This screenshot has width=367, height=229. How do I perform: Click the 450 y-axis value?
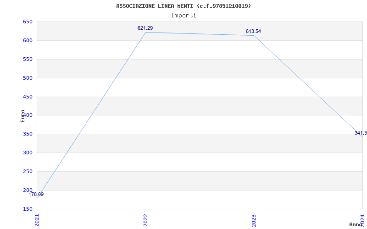28,97
